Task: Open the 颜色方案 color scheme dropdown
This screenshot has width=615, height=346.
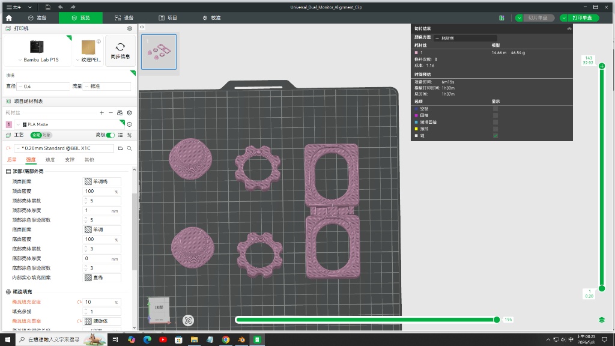Action: tap(465, 38)
